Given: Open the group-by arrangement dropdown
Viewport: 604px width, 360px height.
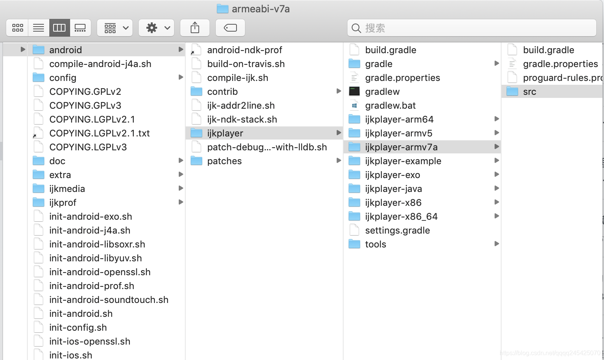Looking at the screenshot, I should (x=115, y=28).
